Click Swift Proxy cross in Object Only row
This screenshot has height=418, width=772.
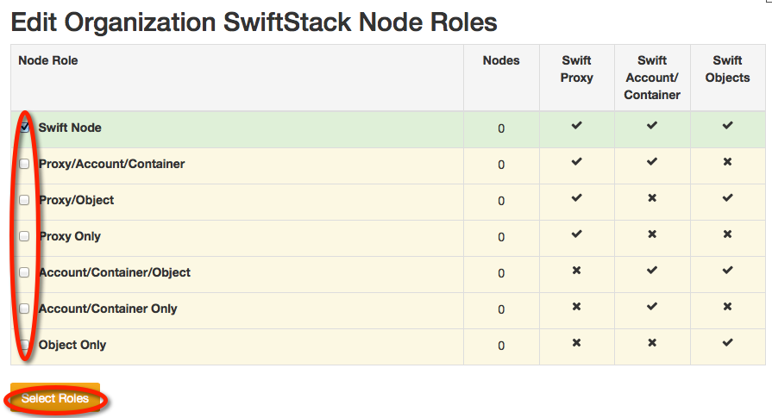click(x=576, y=343)
